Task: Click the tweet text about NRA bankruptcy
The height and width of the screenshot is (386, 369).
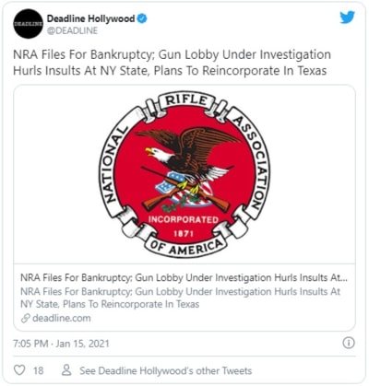Action: pyautogui.click(x=172, y=63)
